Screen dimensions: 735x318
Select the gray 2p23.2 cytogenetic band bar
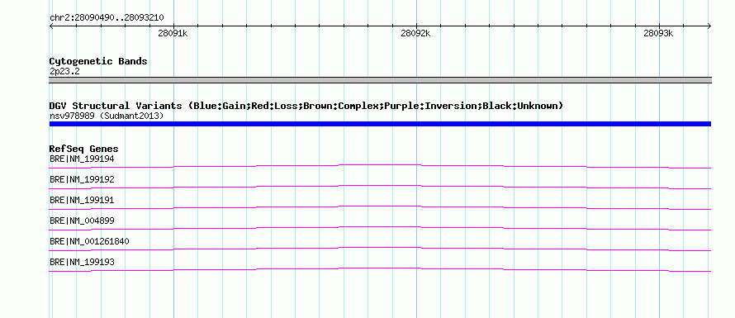380,80
